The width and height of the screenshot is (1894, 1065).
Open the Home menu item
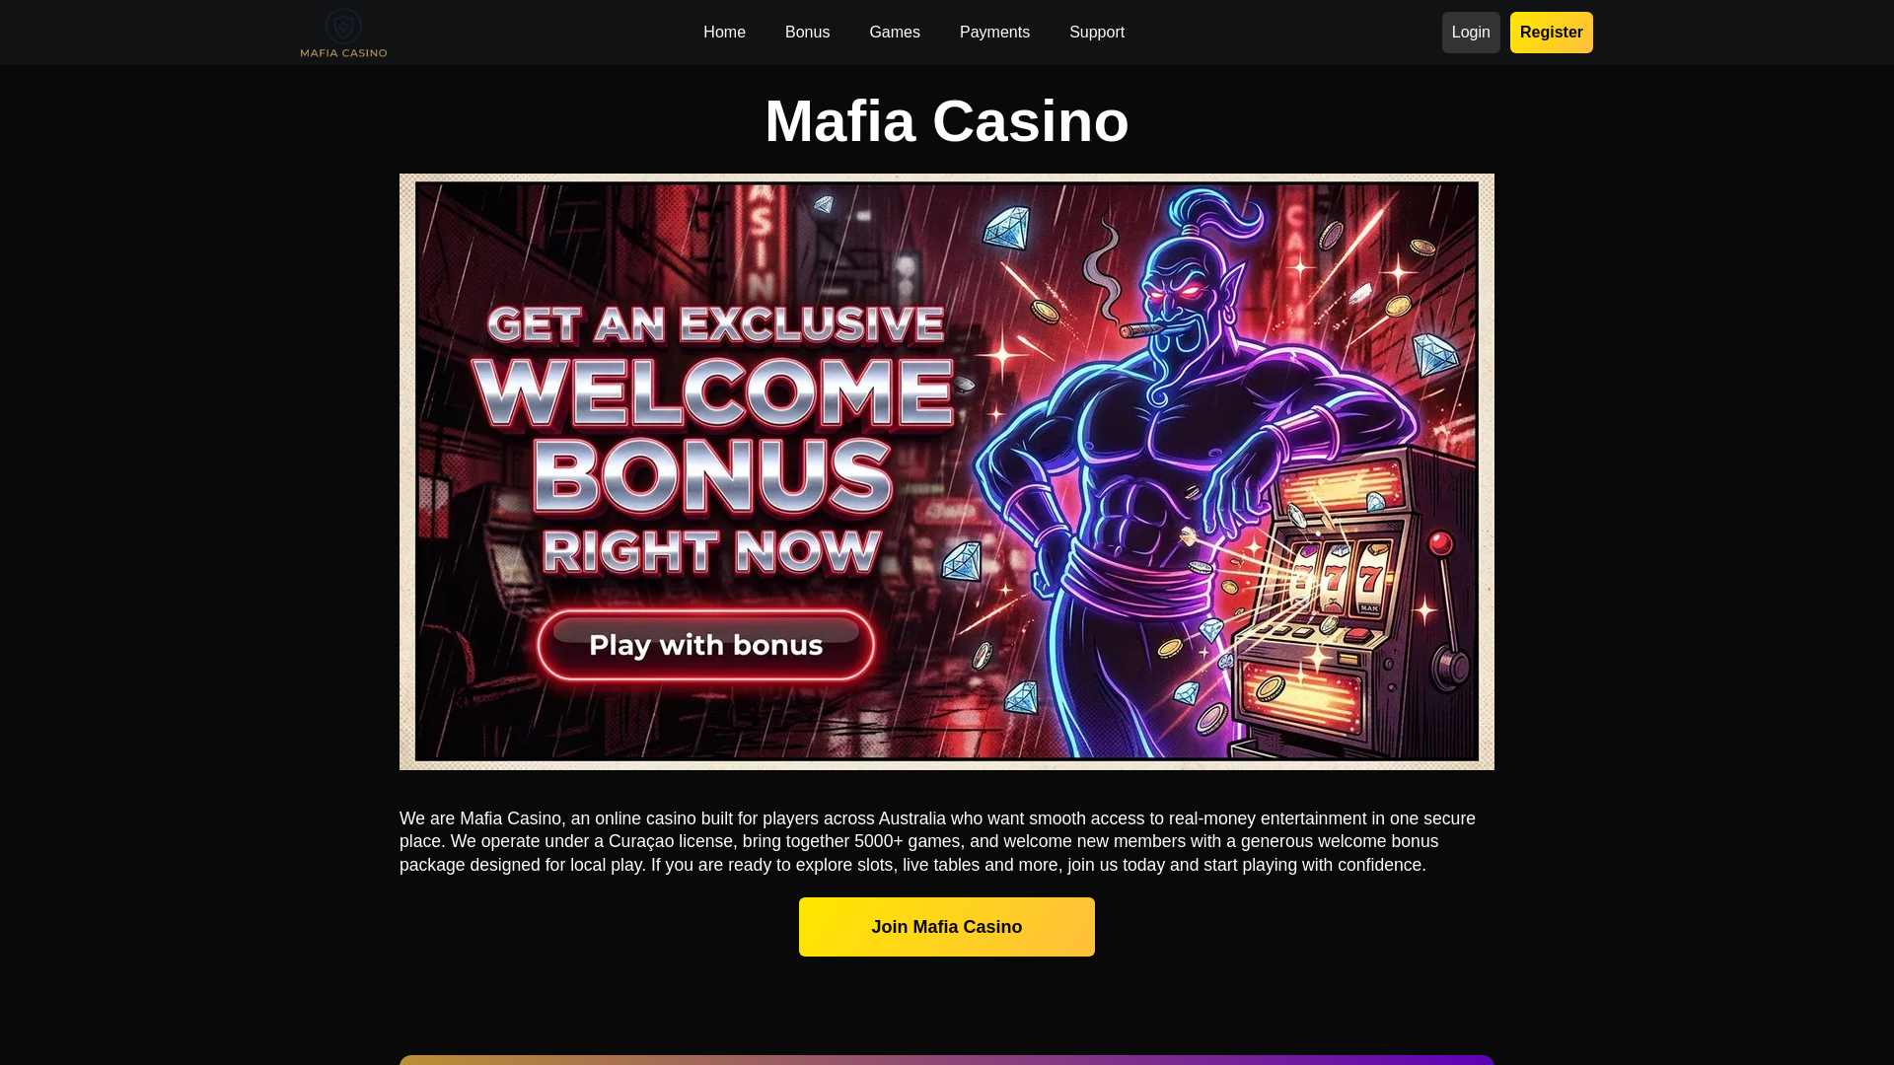tap(724, 33)
